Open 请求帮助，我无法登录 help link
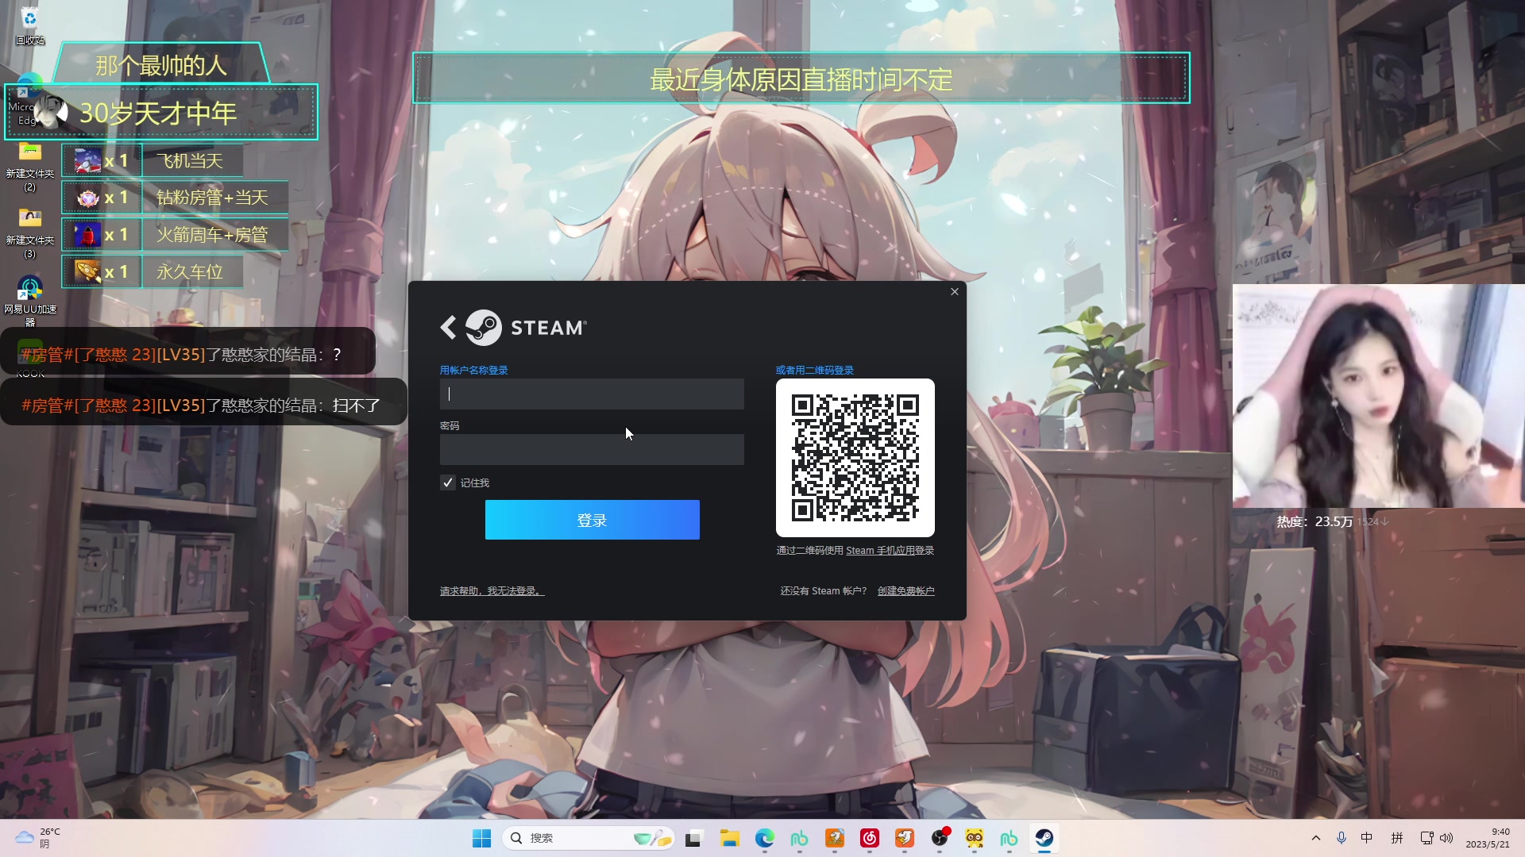The width and height of the screenshot is (1525, 857). pyautogui.click(x=492, y=591)
